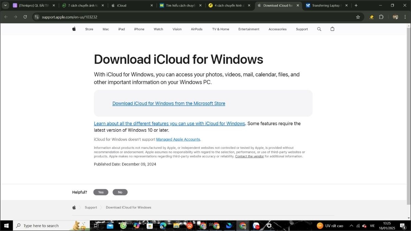
Task: Switch to the Transferring Laptop tab
Action: coord(327,5)
